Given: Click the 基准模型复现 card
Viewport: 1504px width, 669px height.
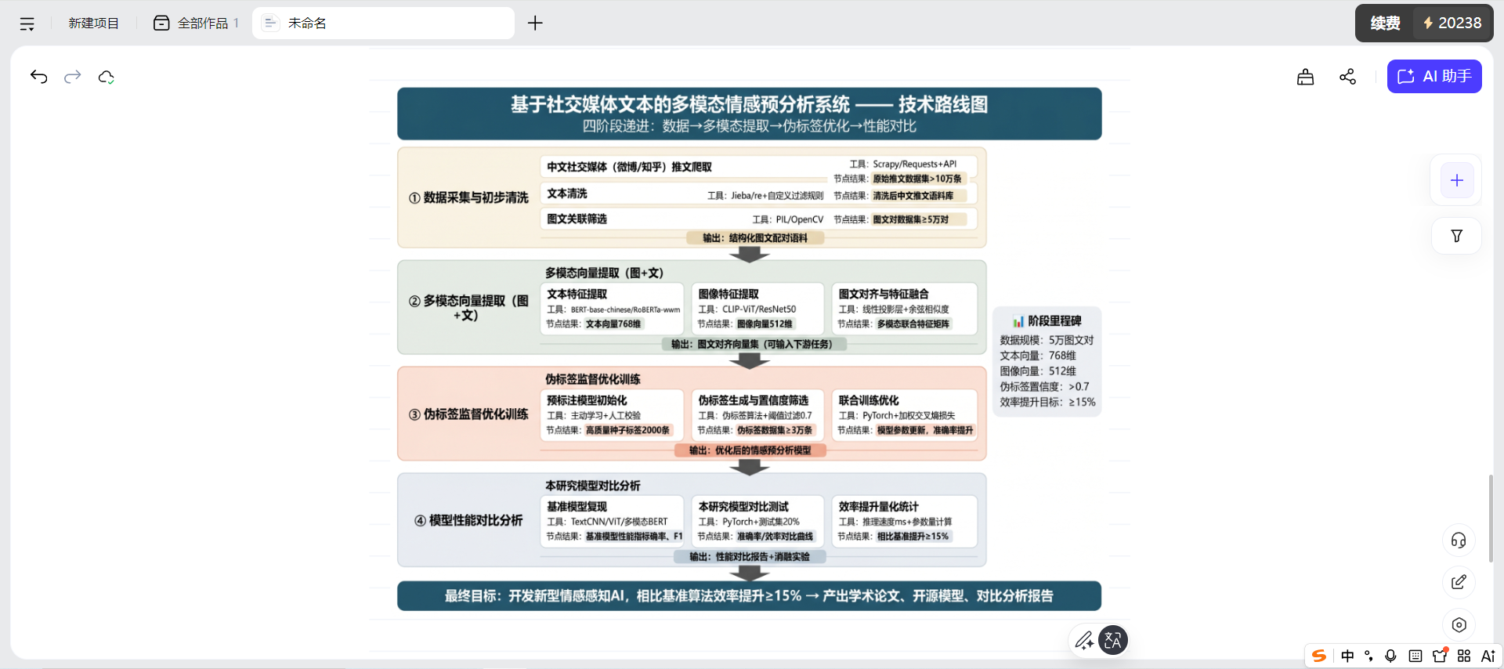Looking at the screenshot, I should click(x=612, y=521).
